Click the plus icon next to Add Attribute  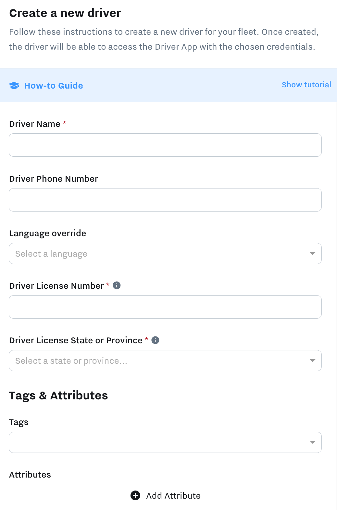pyautogui.click(x=135, y=495)
